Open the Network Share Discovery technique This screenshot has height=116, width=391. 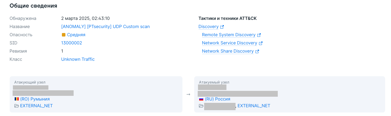(228, 51)
